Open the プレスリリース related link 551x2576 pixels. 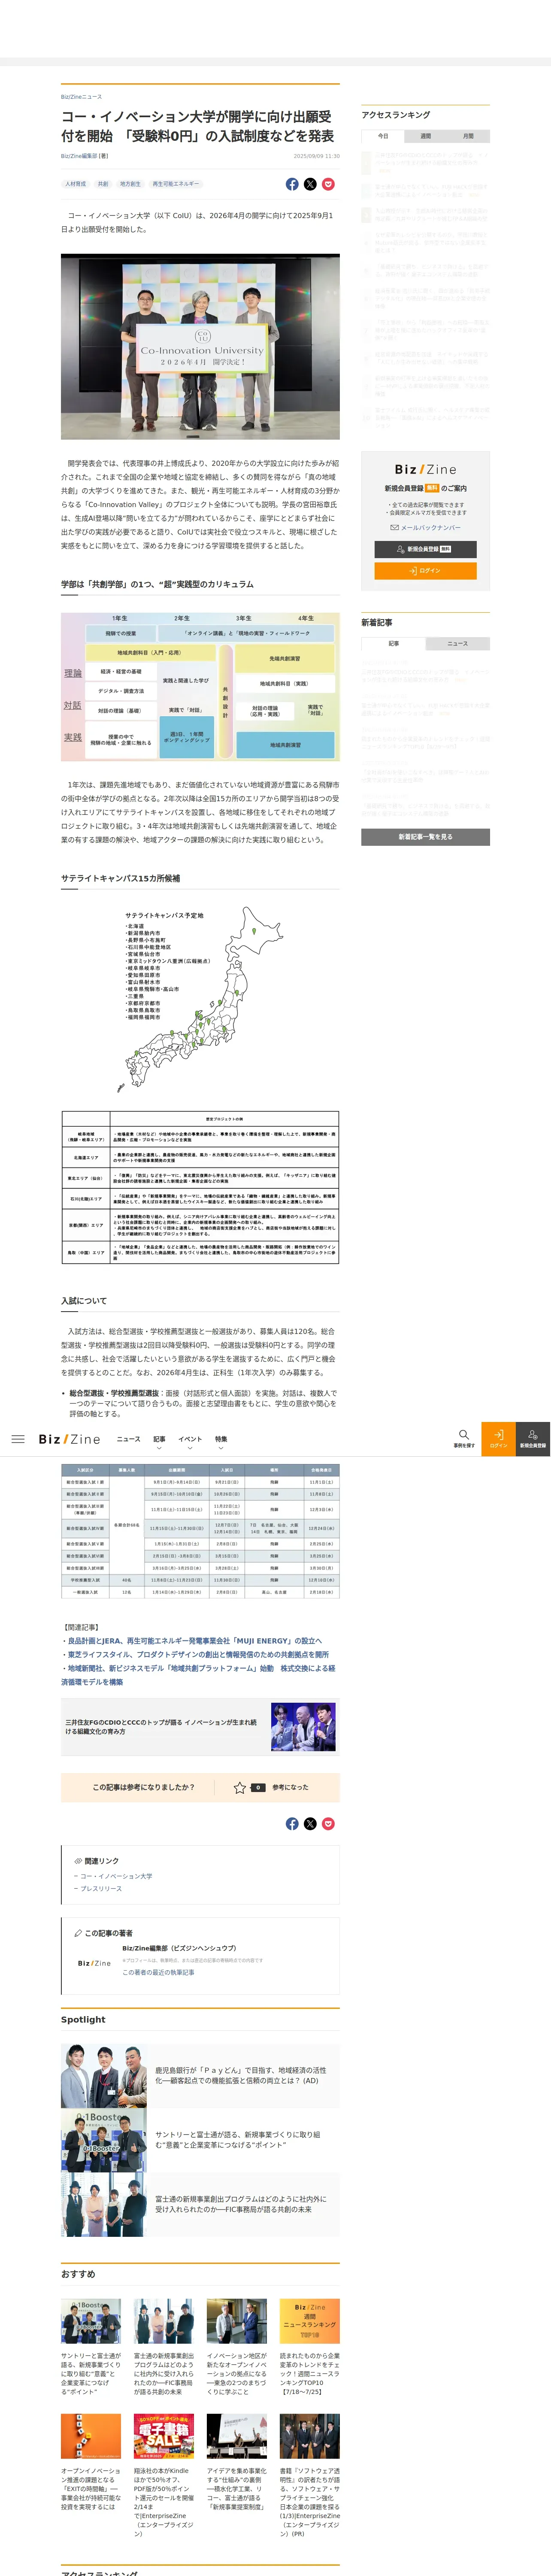(x=101, y=1889)
